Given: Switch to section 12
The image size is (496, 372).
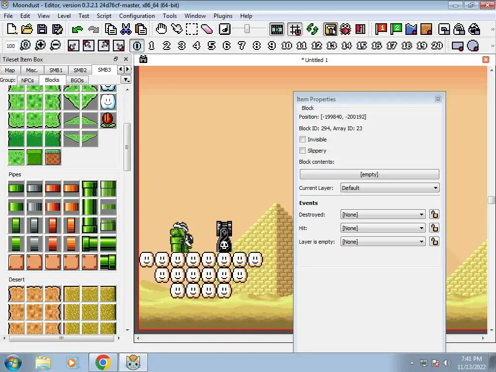Looking at the screenshot, I should [x=317, y=46].
